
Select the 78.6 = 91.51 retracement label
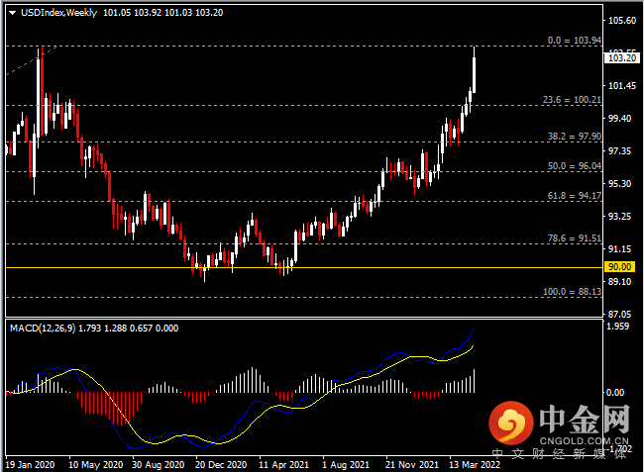[x=575, y=238]
